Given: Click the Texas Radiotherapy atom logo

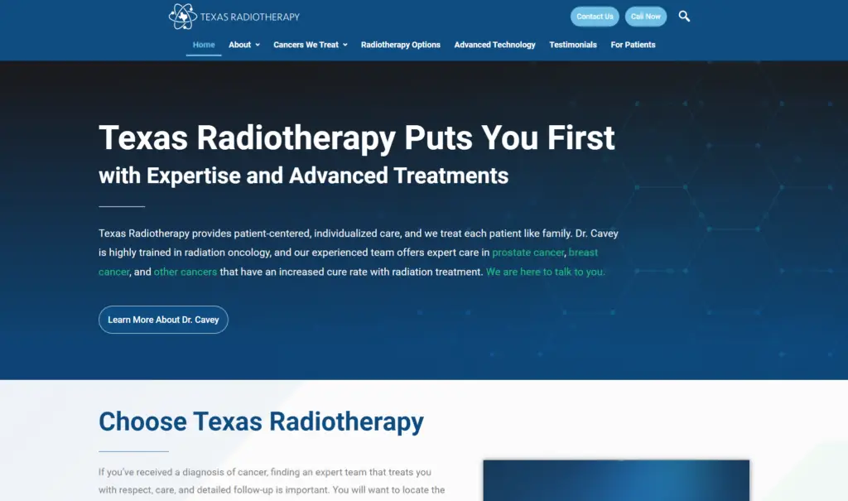Looking at the screenshot, I should [182, 17].
